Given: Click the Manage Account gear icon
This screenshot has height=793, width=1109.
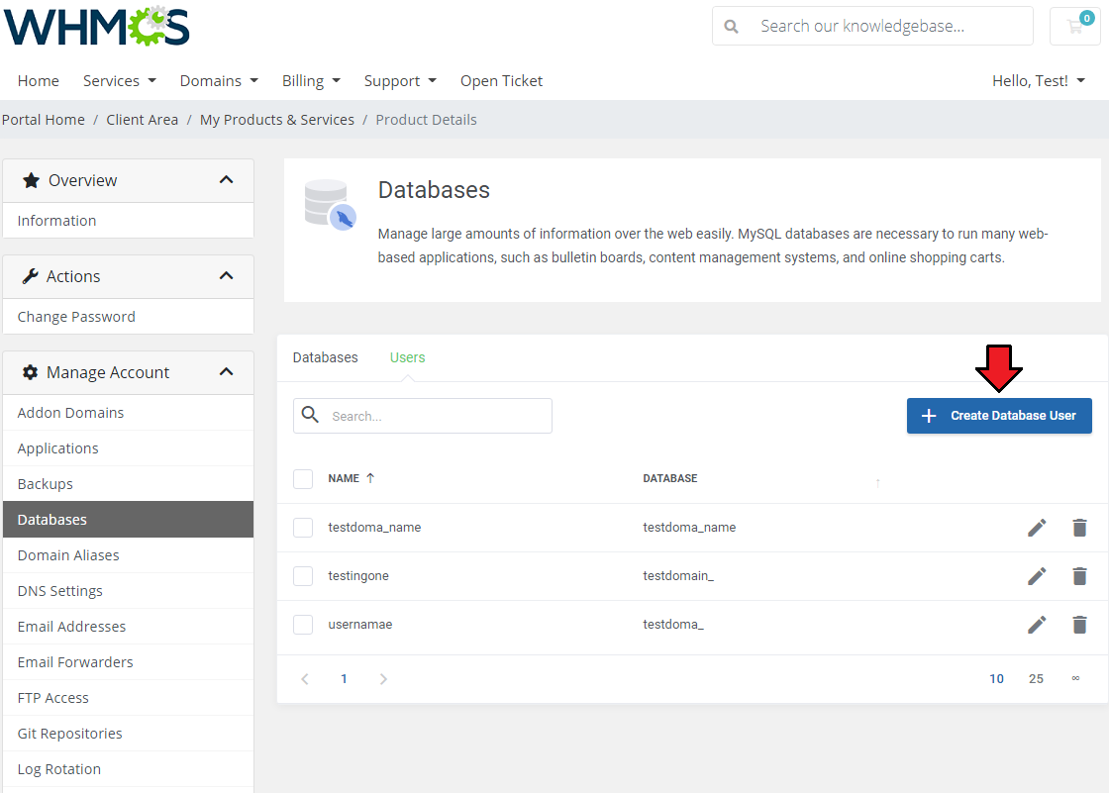Looking at the screenshot, I should pyautogui.click(x=30, y=372).
